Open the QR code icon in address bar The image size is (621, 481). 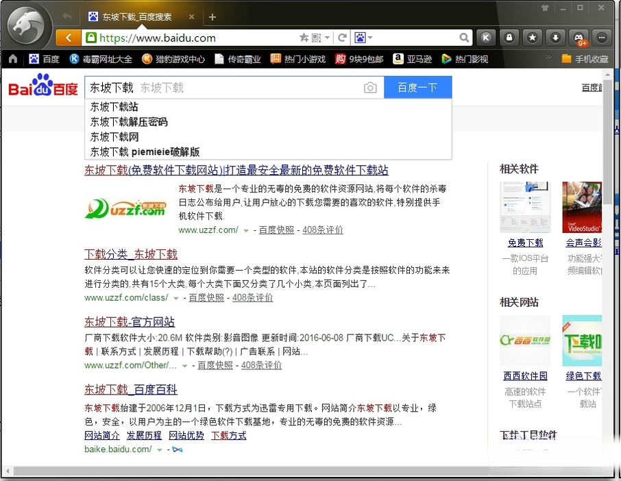tap(316, 38)
